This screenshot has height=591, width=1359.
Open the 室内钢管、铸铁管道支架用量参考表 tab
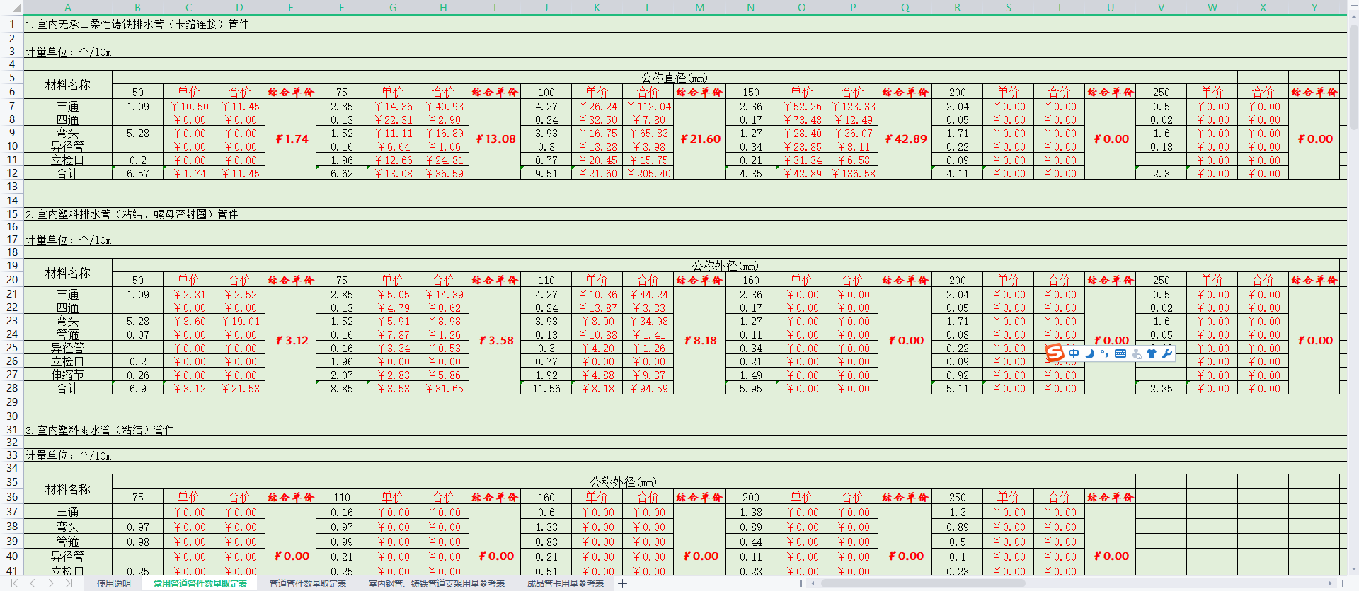(x=437, y=583)
